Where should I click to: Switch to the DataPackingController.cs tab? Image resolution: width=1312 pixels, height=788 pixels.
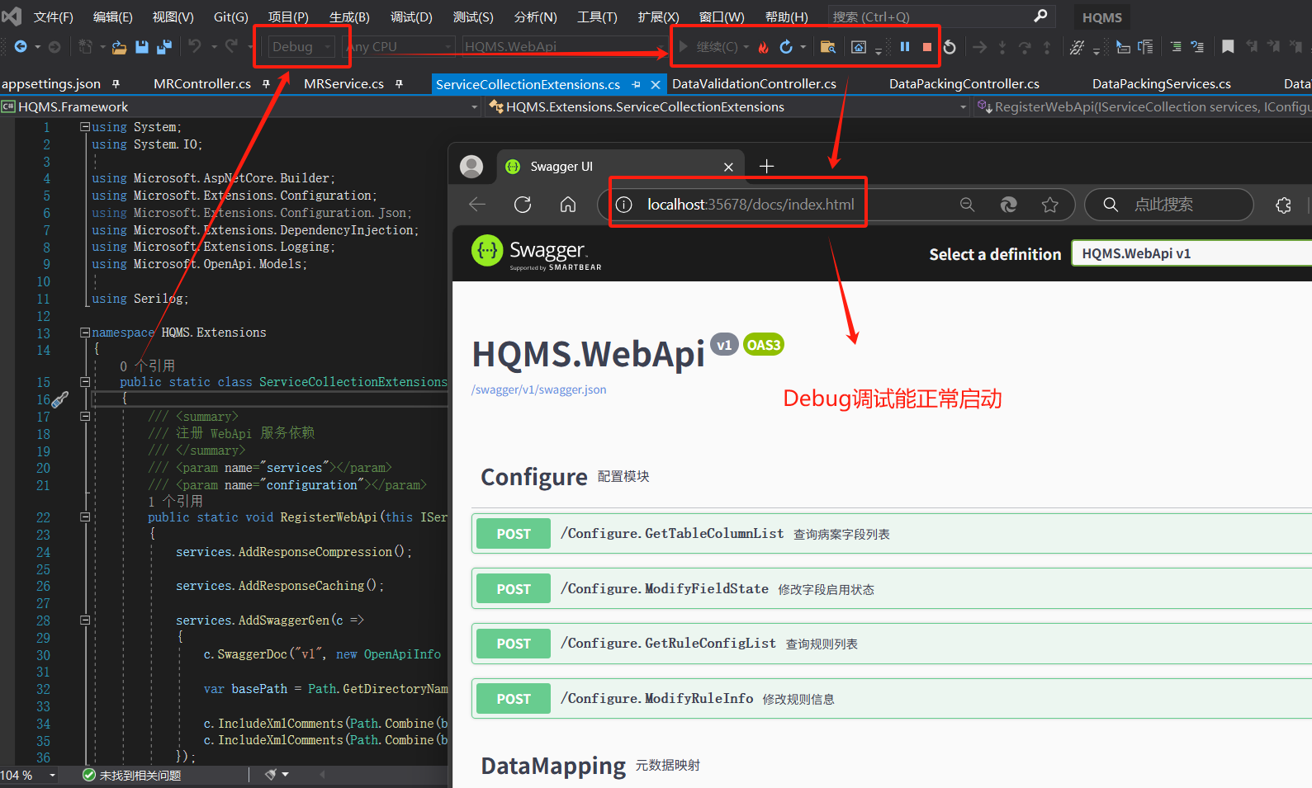tap(964, 84)
